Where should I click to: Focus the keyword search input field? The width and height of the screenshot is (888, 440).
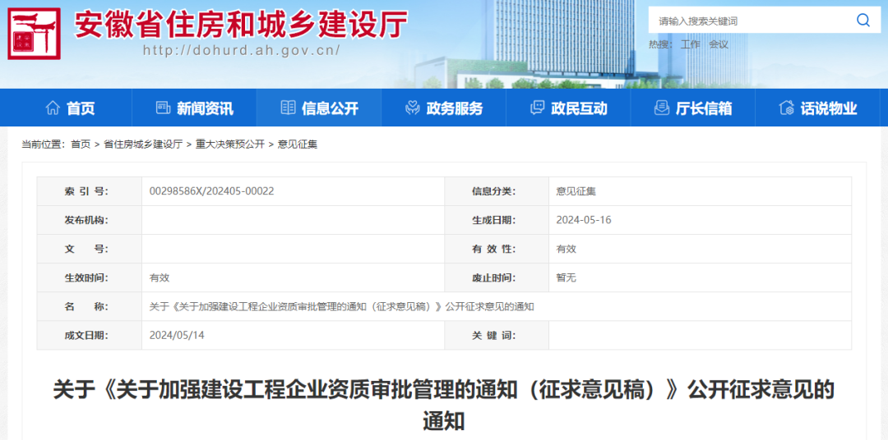point(748,21)
